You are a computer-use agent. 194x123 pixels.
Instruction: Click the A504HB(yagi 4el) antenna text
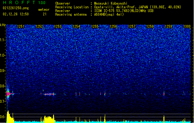109,14
